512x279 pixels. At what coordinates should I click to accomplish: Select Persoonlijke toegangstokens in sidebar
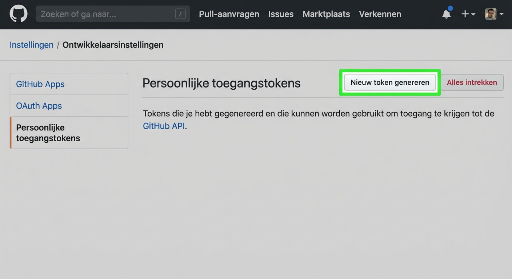click(x=48, y=133)
